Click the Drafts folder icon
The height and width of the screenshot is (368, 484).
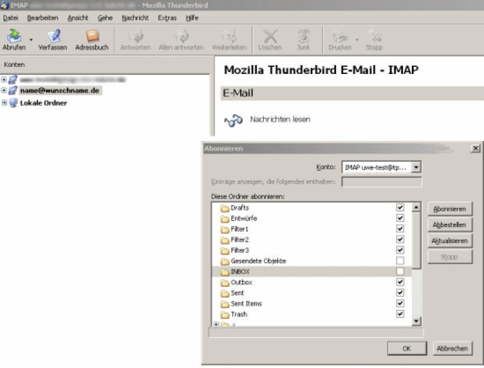(x=224, y=208)
